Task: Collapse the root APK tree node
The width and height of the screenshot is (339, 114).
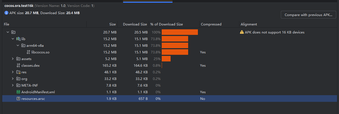Action: pos(8,32)
